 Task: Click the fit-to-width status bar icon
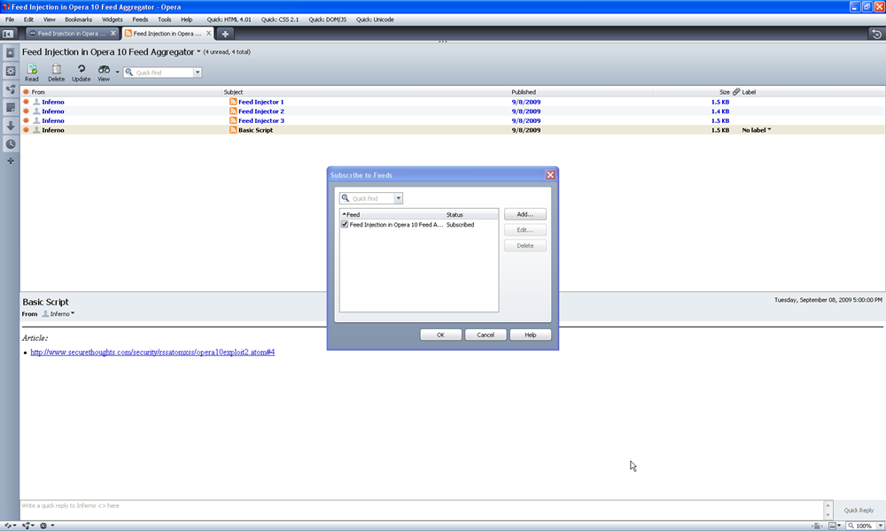click(817, 526)
